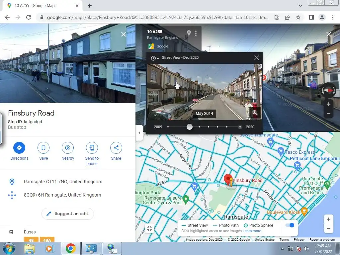This screenshot has width=340, height=255.
Task: Zoom in on the map
Action: click(328, 219)
